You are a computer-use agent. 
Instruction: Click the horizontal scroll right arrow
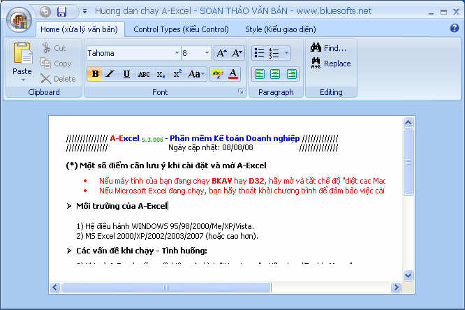[x=396, y=287]
